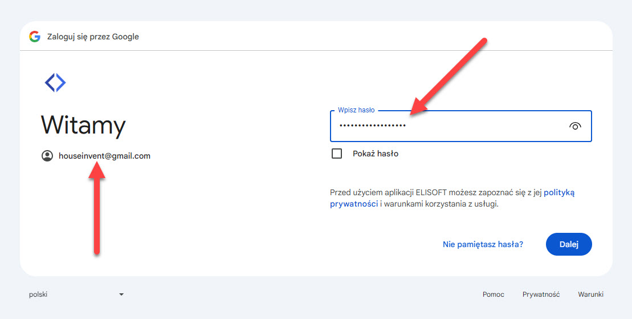Open the "Pomoc" footer link

tap(493, 294)
